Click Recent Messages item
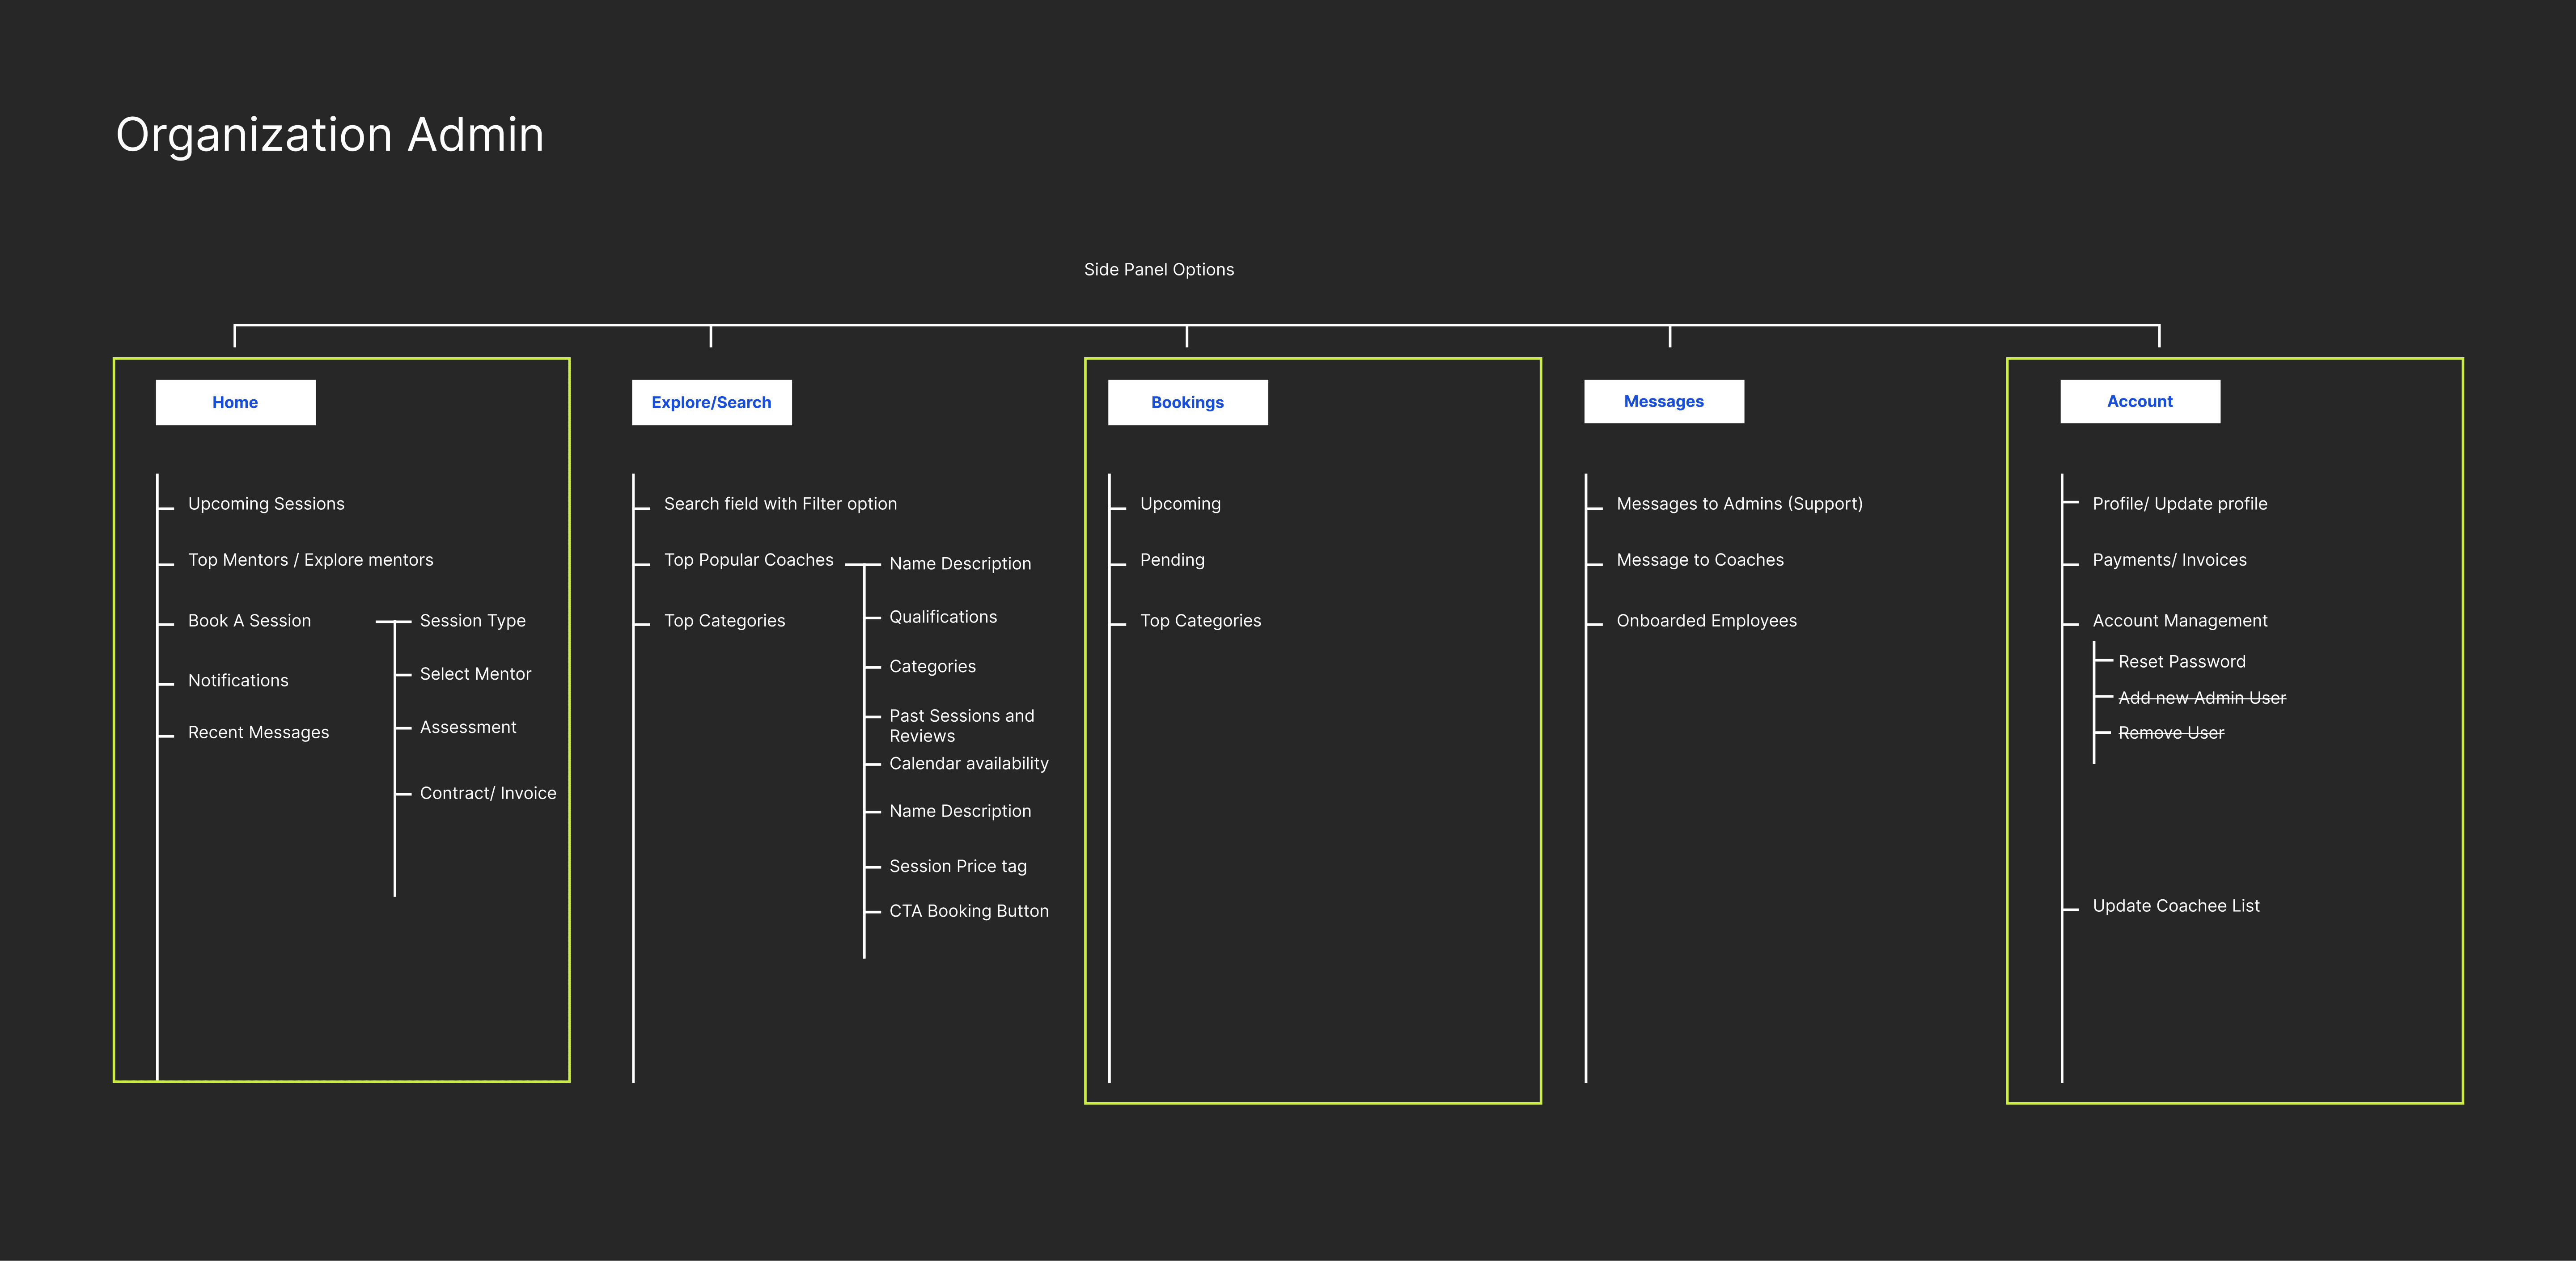This screenshot has height=1261, width=2576. pyautogui.click(x=258, y=733)
